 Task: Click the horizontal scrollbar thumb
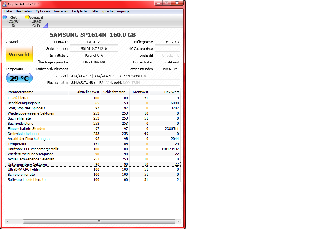point(99,221)
